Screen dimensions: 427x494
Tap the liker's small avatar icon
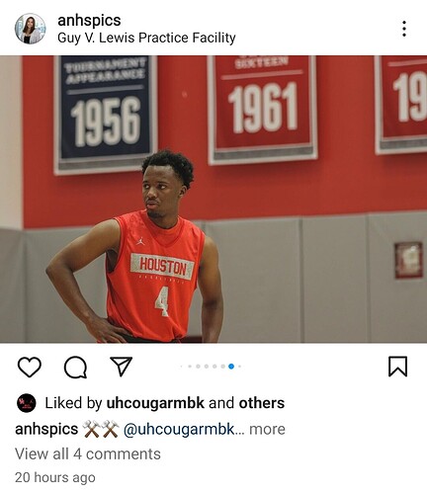coord(27,403)
